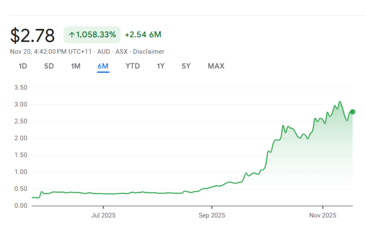Select the 1Y time range

click(x=161, y=66)
